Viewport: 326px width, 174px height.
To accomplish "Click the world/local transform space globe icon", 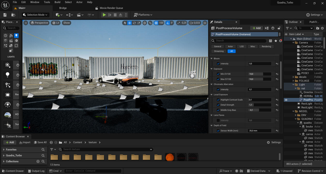I will (x=145, y=23).
